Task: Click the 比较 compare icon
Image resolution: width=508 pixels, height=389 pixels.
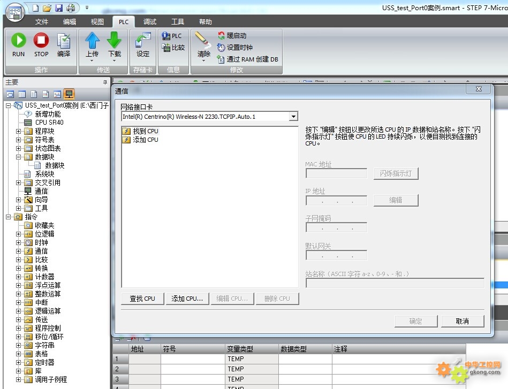Action: [166, 48]
